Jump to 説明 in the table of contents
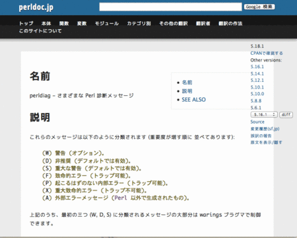This screenshot has height=238, width=297. click(187, 91)
